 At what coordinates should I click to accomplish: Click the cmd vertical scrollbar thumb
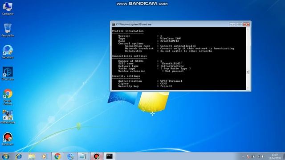[x=248, y=72]
